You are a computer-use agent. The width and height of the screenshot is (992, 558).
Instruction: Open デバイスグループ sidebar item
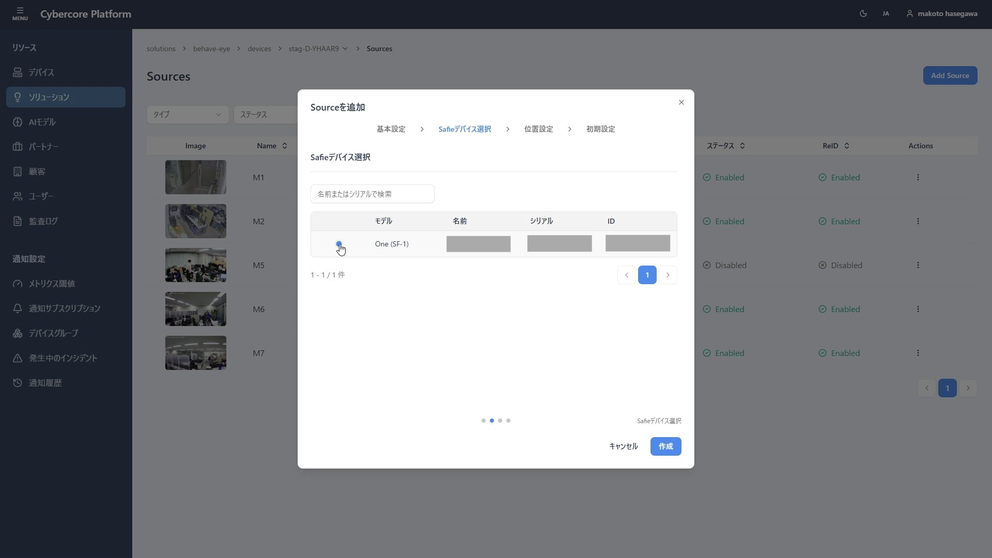coord(66,333)
